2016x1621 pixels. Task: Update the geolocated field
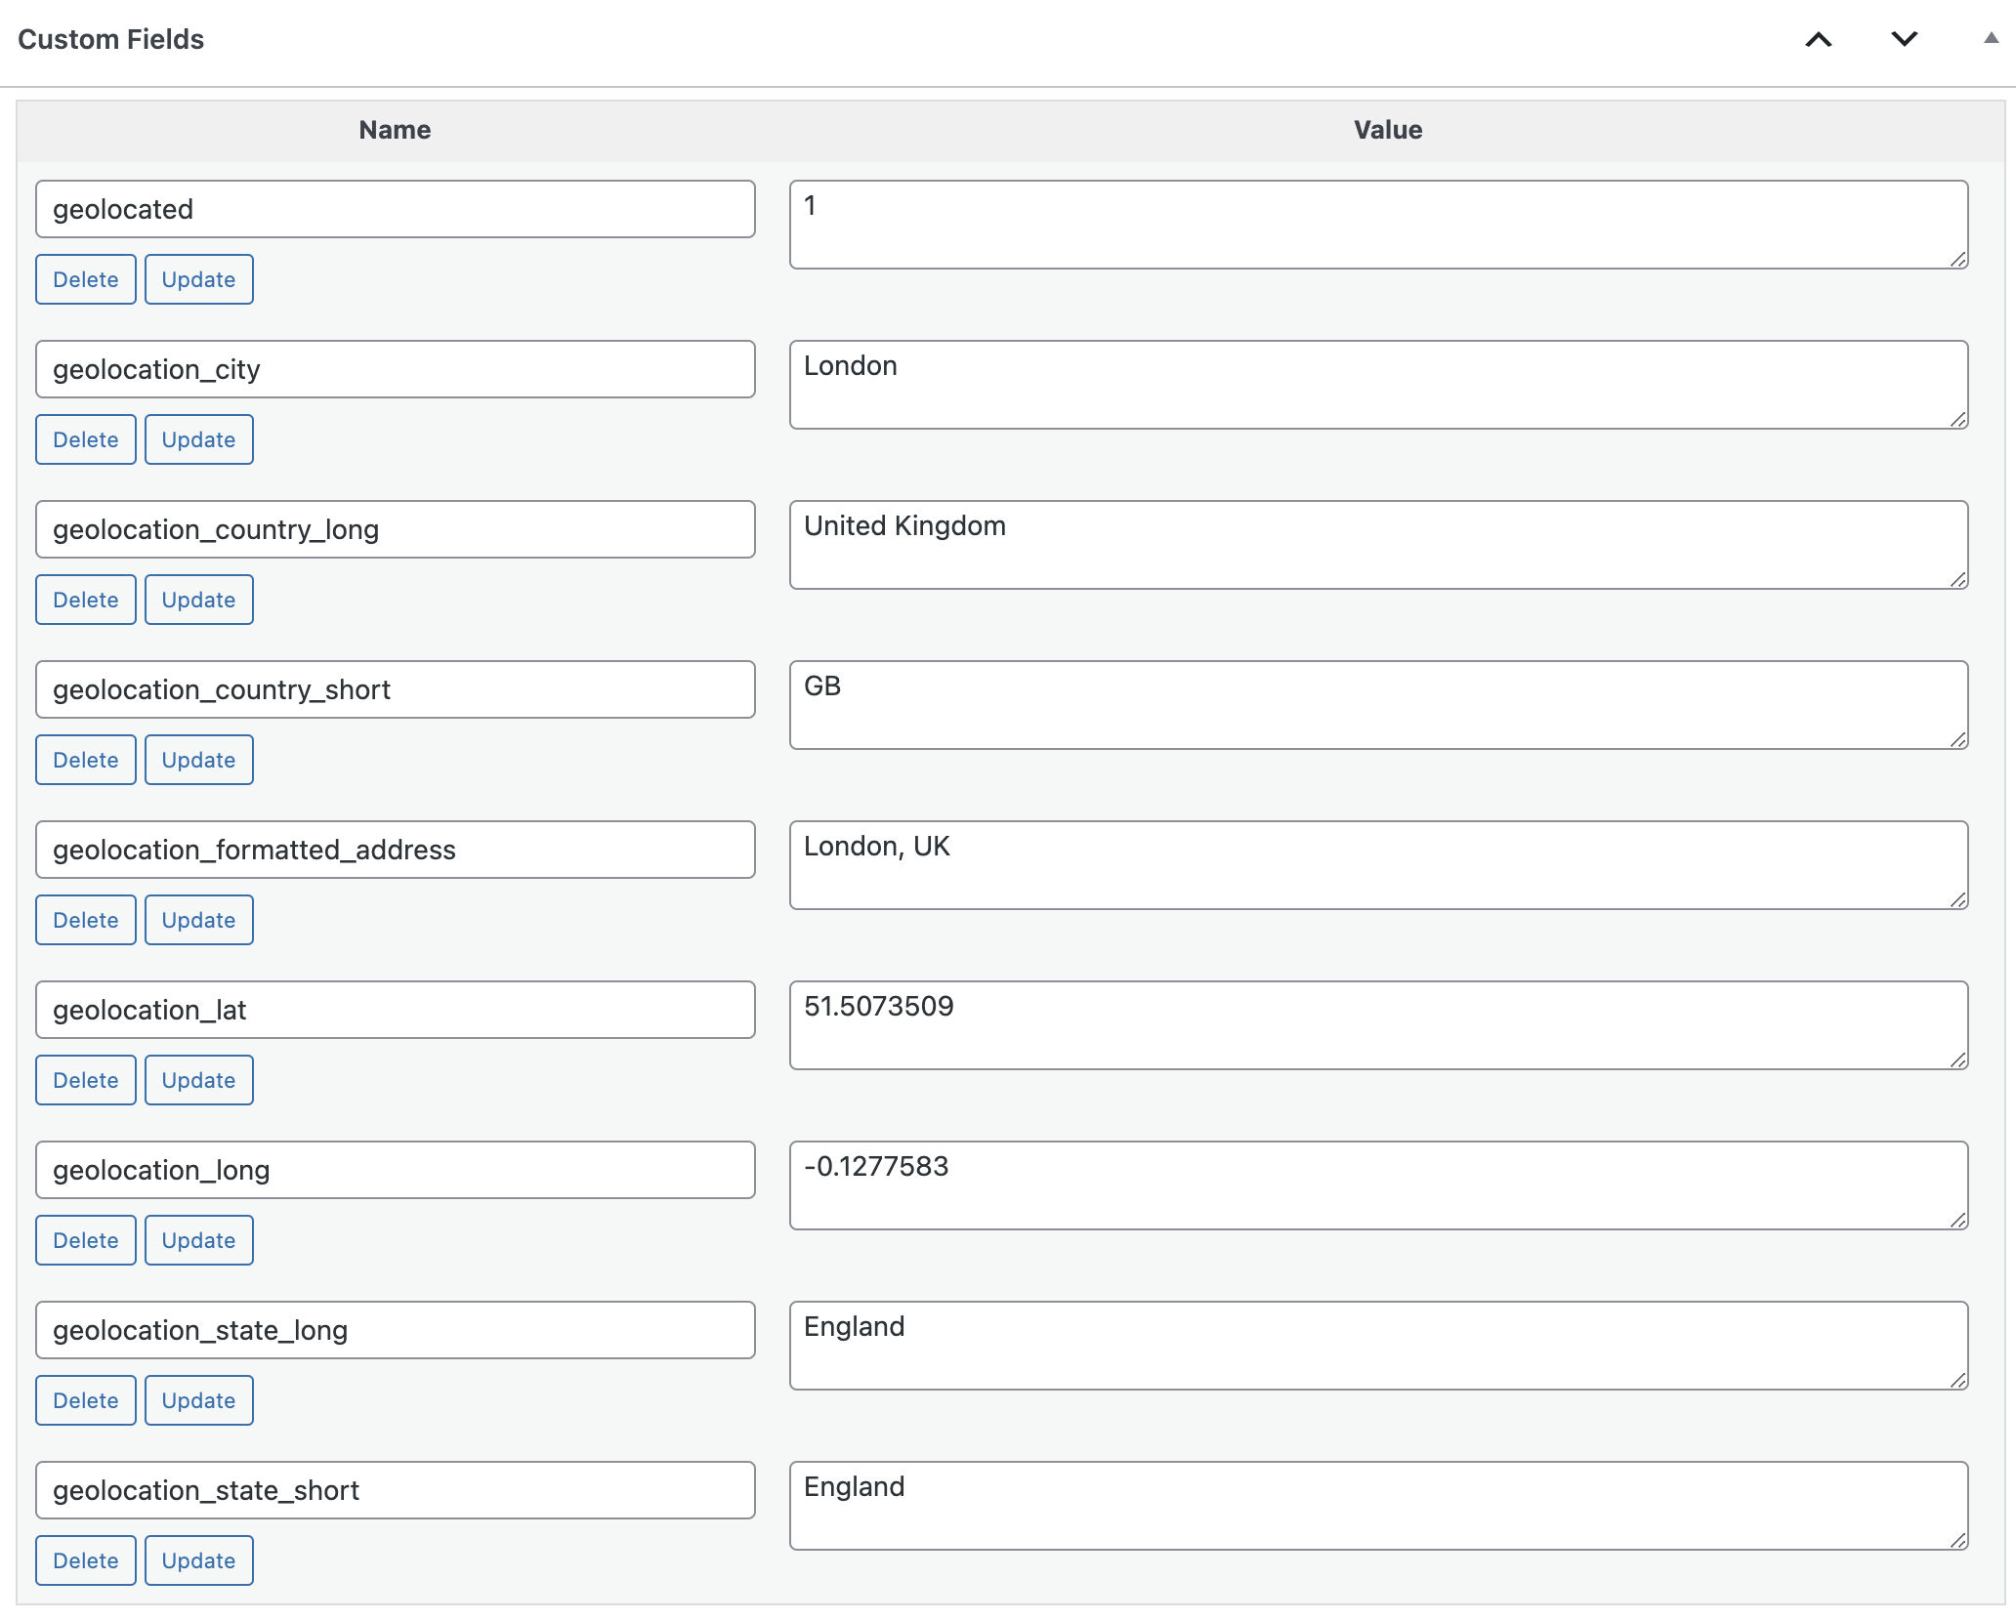point(198,279)
